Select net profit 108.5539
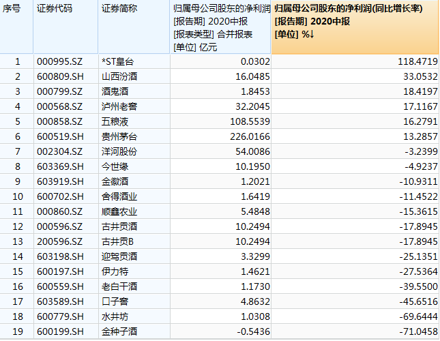 pyautogui.click(x=250, y=121)
